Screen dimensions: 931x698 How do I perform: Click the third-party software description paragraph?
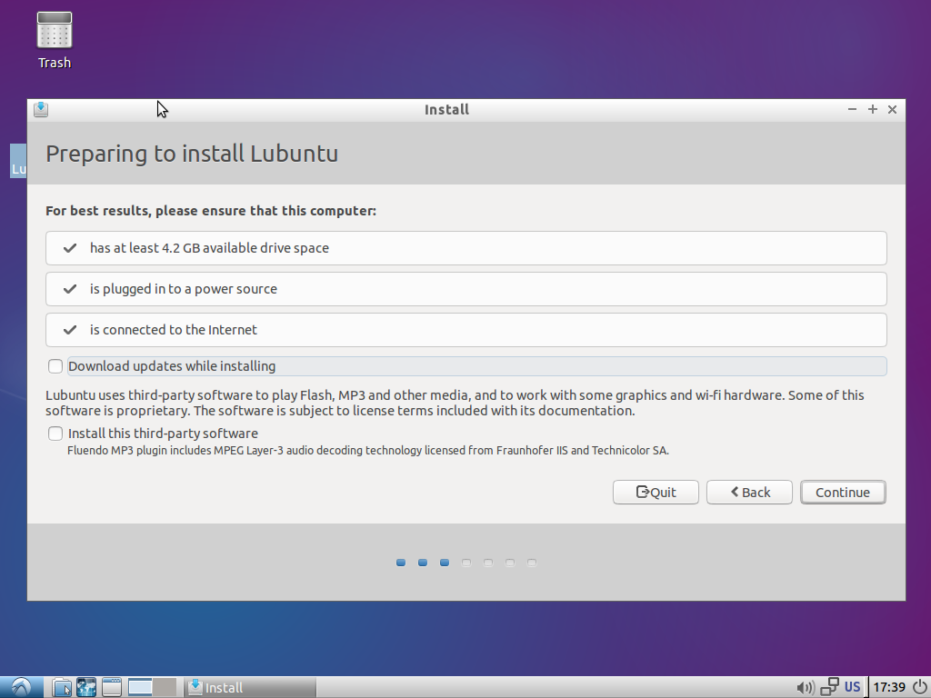pos(455,403)
